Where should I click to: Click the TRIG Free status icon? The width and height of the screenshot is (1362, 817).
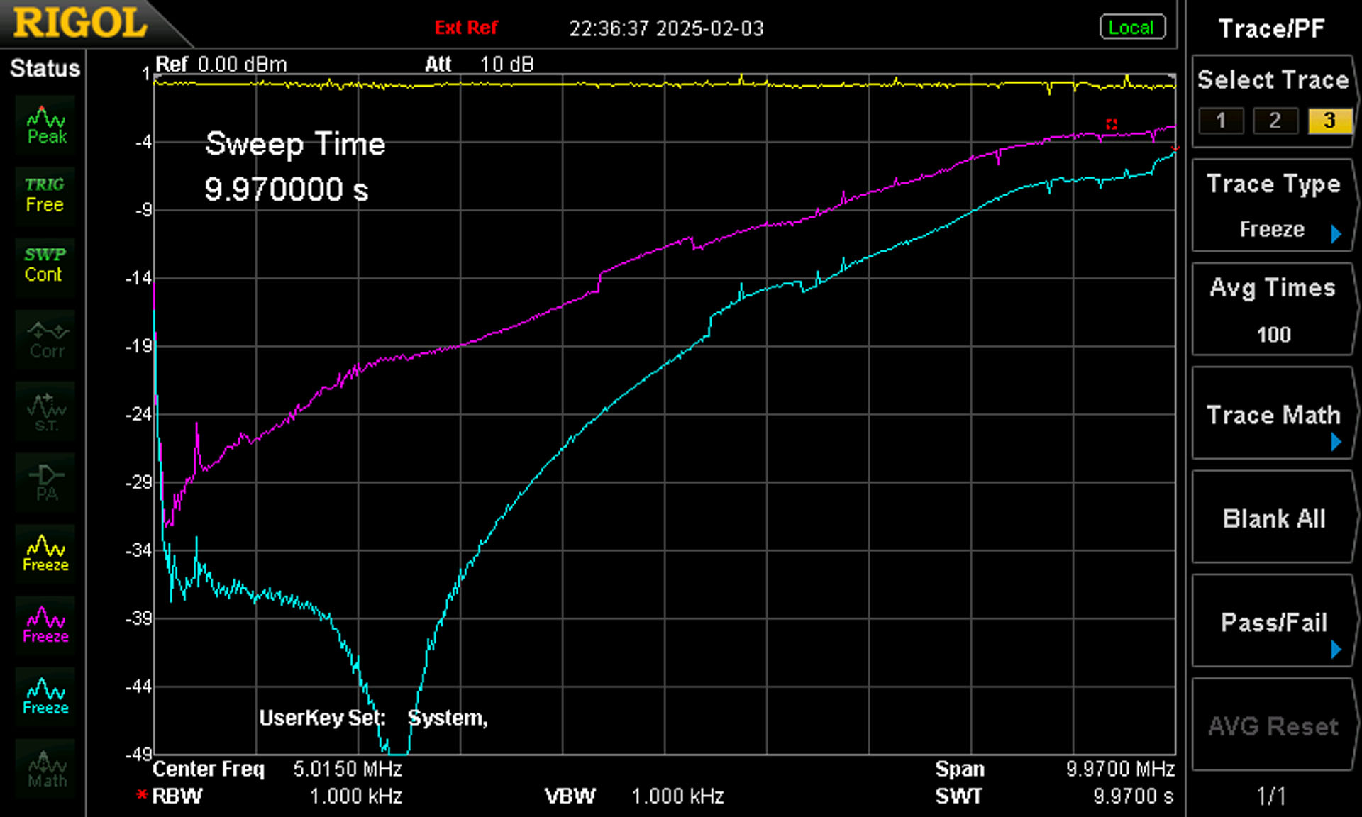point(45,196)
